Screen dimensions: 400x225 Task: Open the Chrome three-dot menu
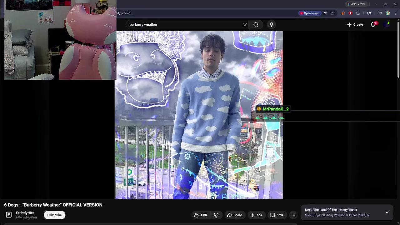395,13
